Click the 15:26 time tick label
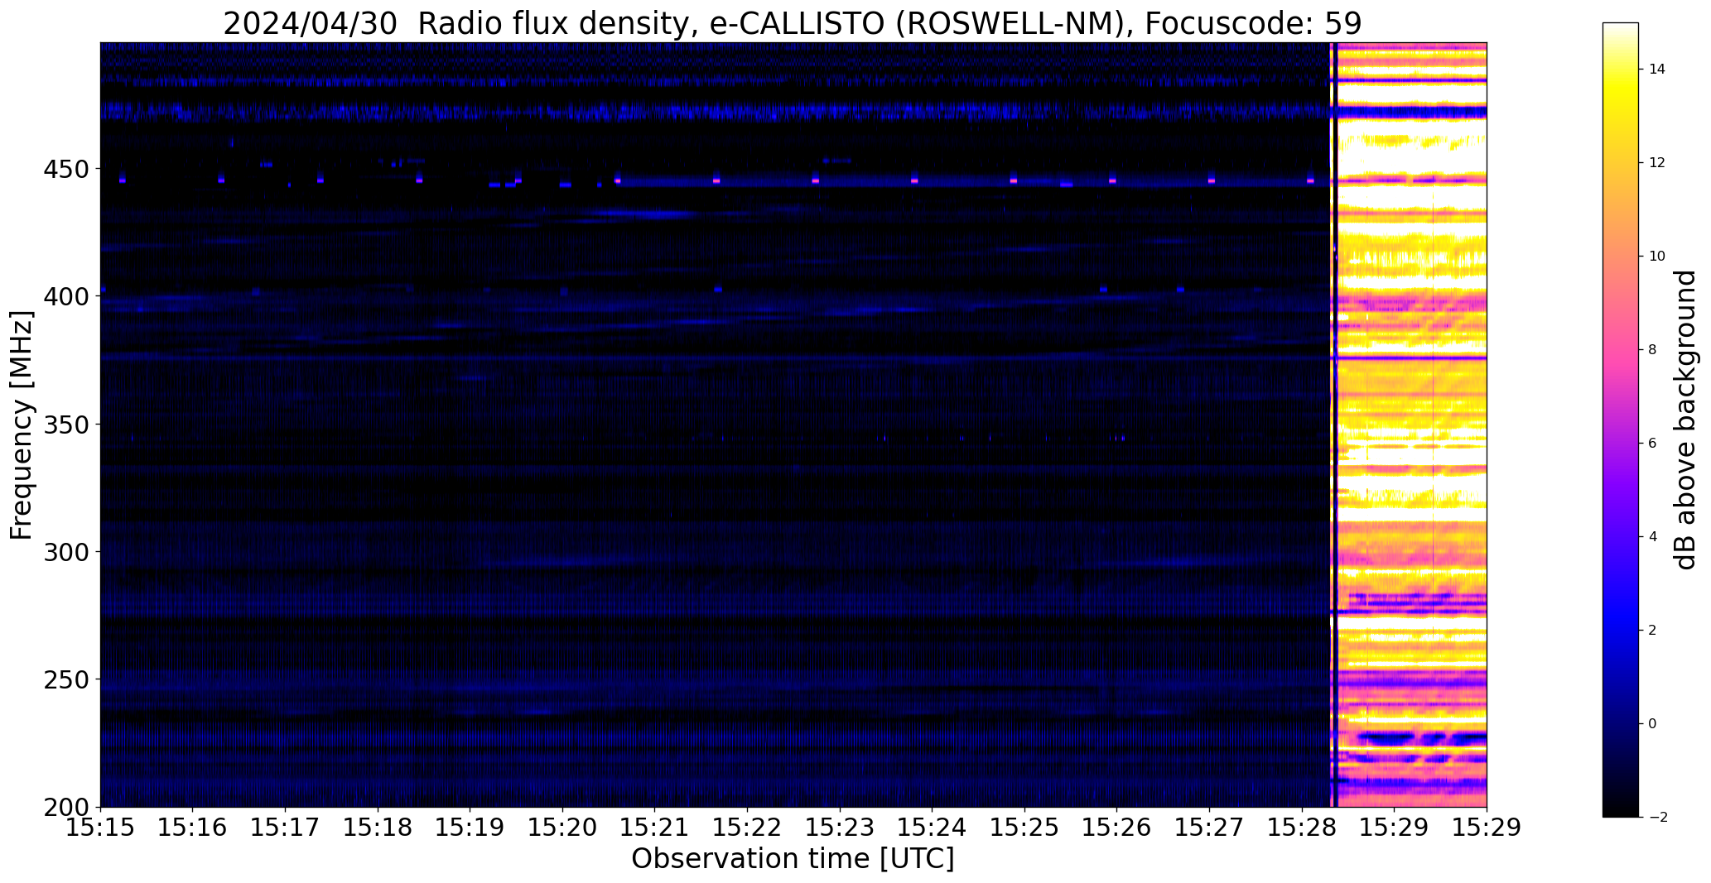This screenshot has width=1711, height=883. [1117, 828]
